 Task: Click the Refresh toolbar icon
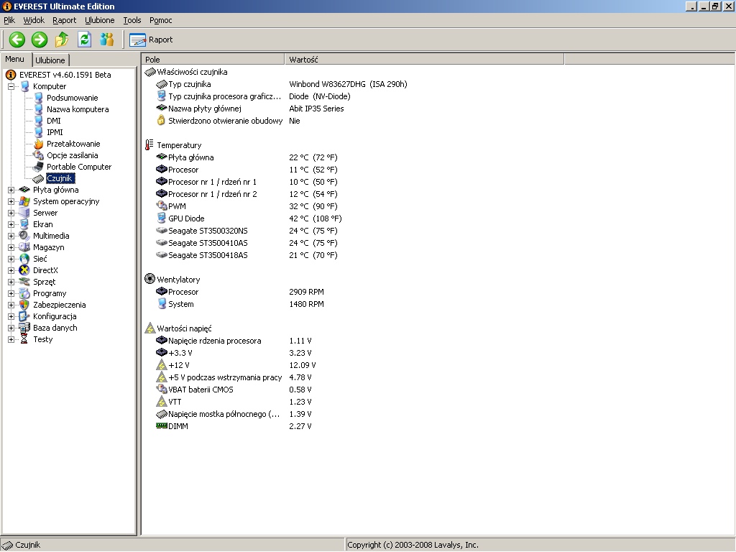(85, 40)
